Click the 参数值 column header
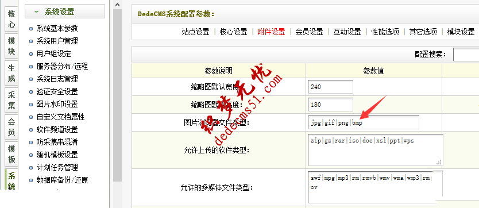 tap(373, 71)
